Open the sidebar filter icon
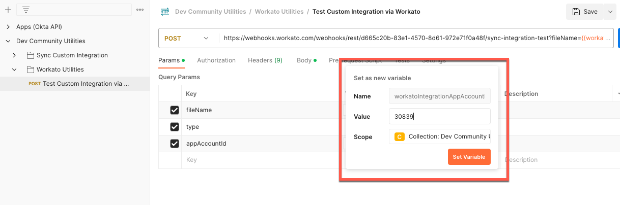The width and height of the screenshot is (620, 205). [26, 10]
